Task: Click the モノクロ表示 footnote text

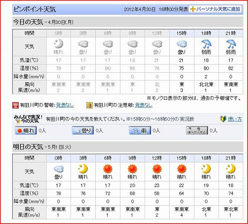Action: (x=194, y=98)
